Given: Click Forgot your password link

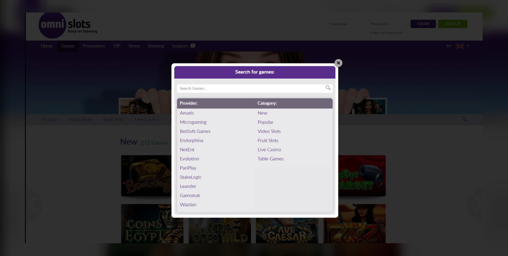Looking at the screenshot, I should tap(386, 33).
